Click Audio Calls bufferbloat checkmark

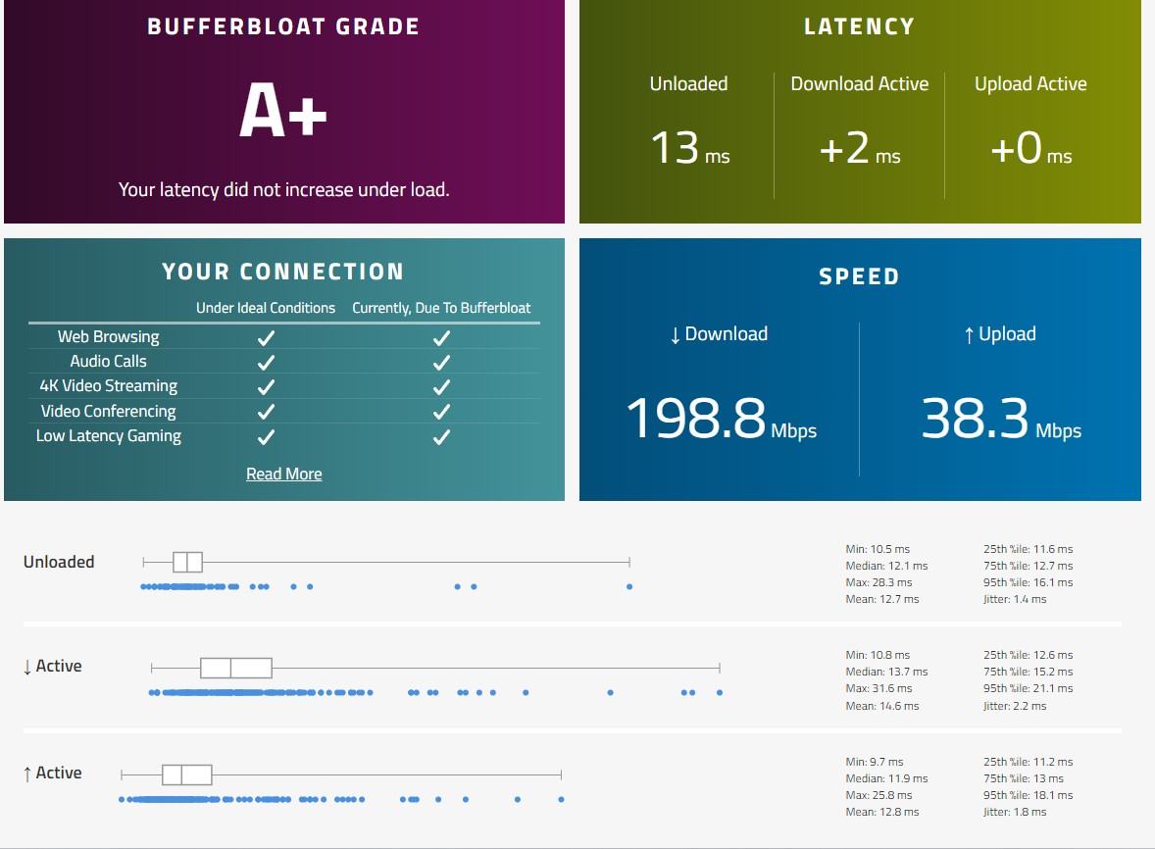click(441, 363)
